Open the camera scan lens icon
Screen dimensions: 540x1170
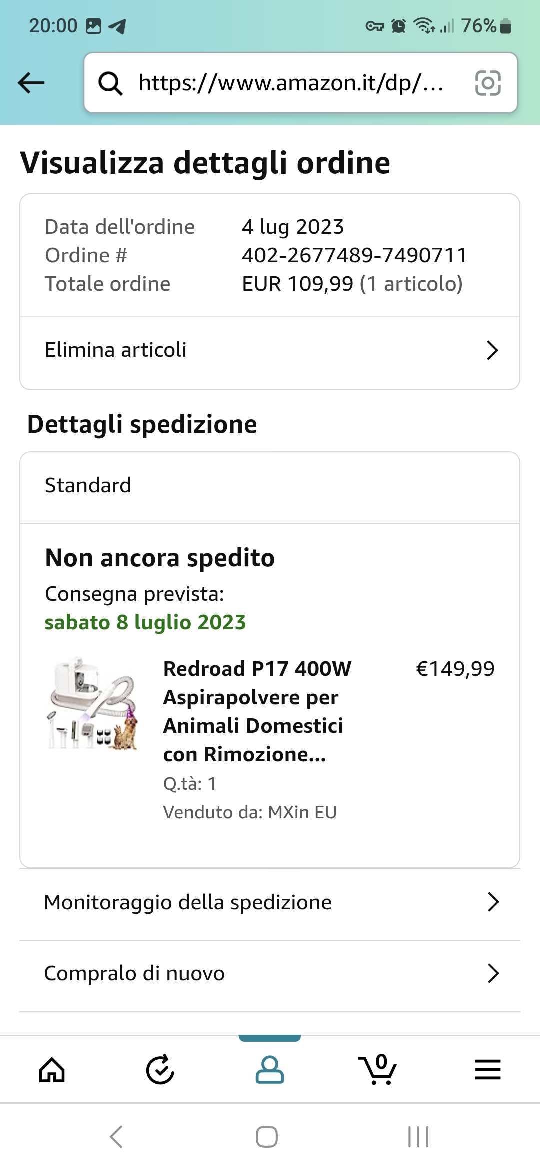(487, 83)
